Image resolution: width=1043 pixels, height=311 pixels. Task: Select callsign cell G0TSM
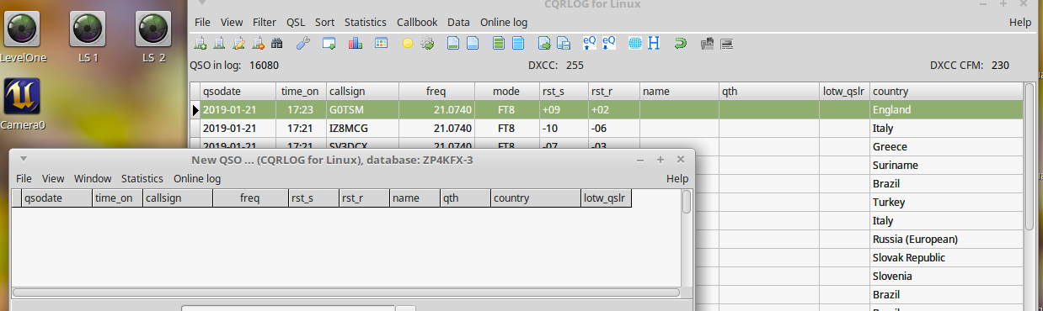click(362, 110)
